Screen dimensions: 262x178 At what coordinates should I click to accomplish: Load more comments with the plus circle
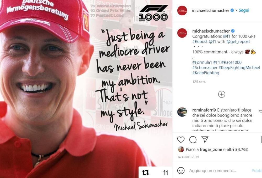[x=222, y=94]
